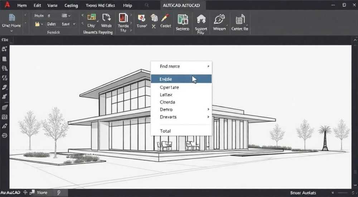Click fifth tool icon in left sidebar

(x=5, y=87)
